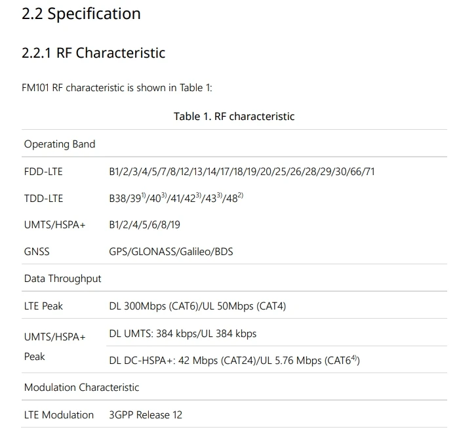
Task: Click the "DL 300Mbps (CAT6)/UL 50Mbps (CAT4)" value
Action: click(197, 306)
